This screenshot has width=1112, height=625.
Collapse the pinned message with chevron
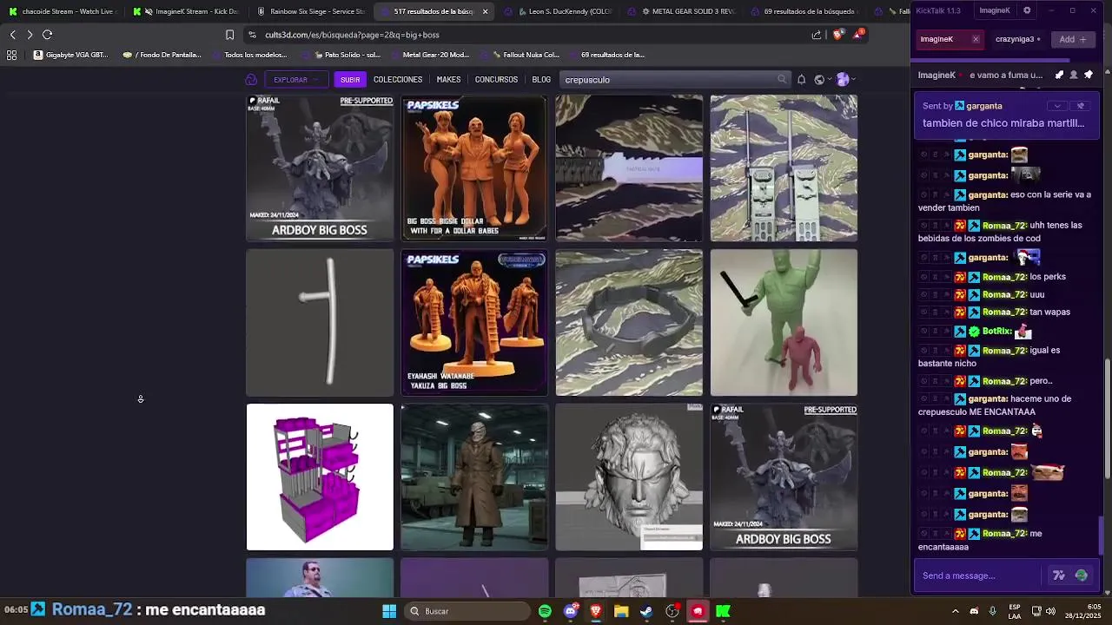click(x=1056, y=106)
